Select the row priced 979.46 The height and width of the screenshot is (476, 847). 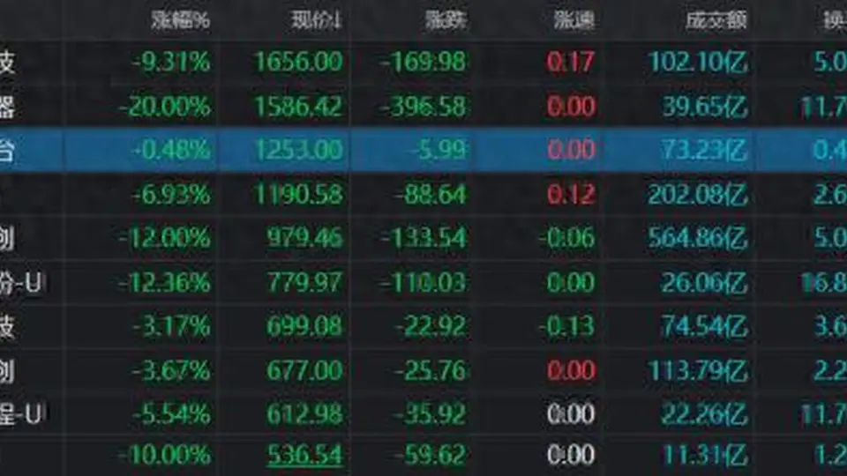[423, 238]
